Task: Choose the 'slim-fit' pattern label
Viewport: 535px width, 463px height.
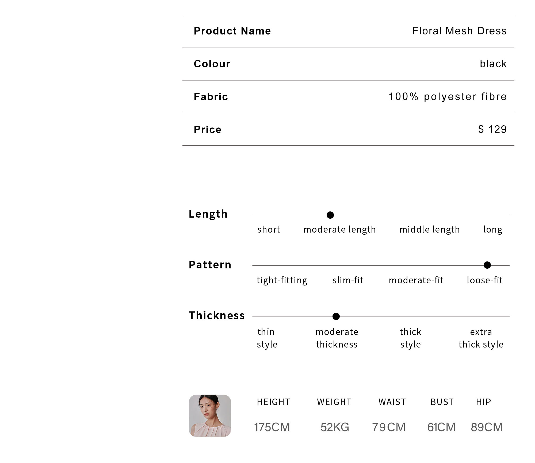Action: pos(348,280)
